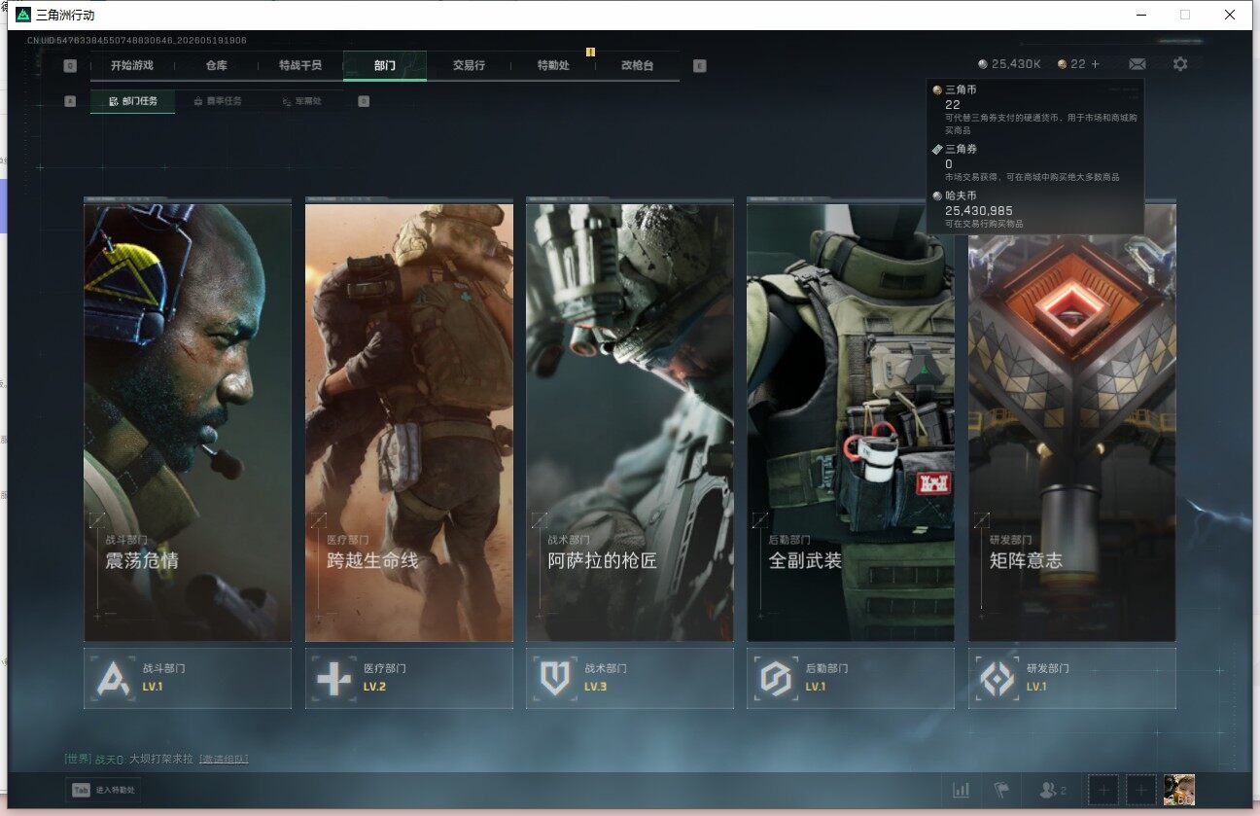Click the 后勤部门 hexagon emblem icon
The width and height of the screenshot is (1260, 816).
coord(776,678)
